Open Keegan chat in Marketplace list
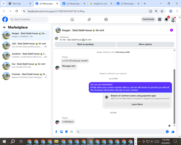This screenshot has height=145, width=181. point(25,35)
